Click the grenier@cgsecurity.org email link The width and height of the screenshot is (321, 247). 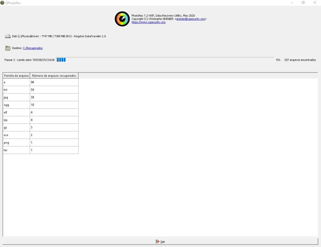190,19
